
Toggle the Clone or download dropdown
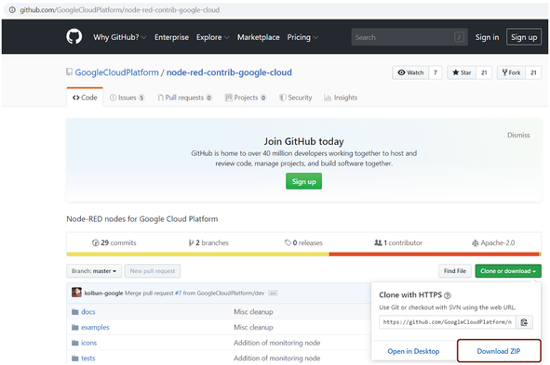tap(508, 271)
